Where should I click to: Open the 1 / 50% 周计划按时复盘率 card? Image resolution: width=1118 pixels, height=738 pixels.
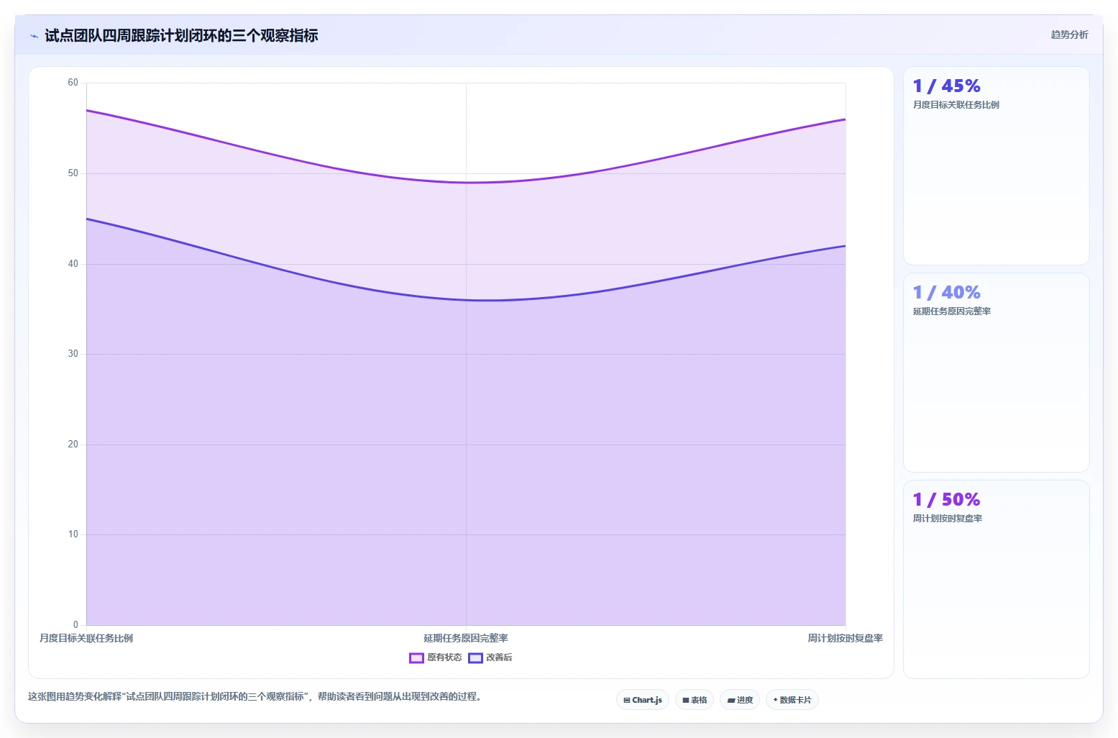(x=996, y=579)
